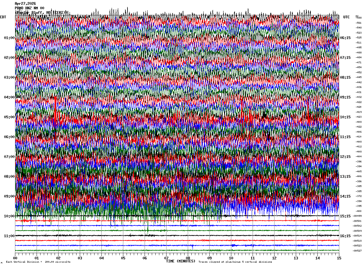Click minute tick 11 on the axis

pyautogui.click(x=253, y=258)
